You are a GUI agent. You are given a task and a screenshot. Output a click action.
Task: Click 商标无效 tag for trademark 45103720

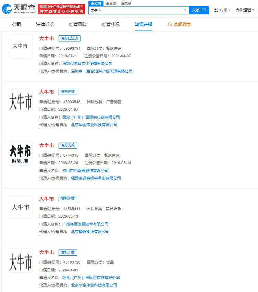[68, 252]
